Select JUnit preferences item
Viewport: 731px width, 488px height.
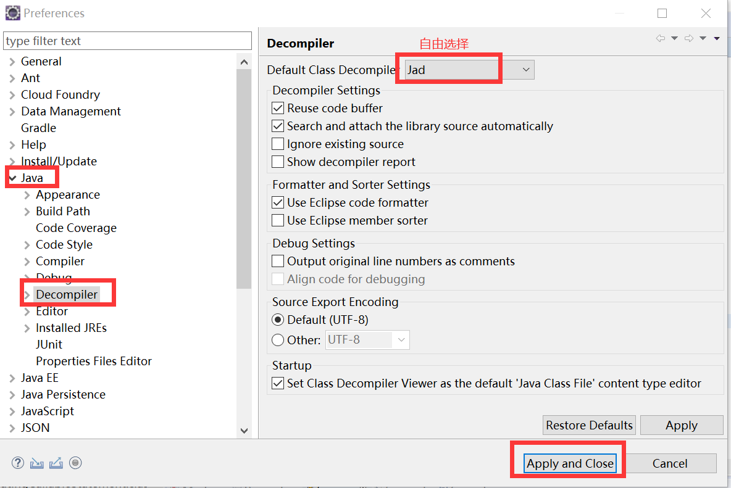coord(49,345)
